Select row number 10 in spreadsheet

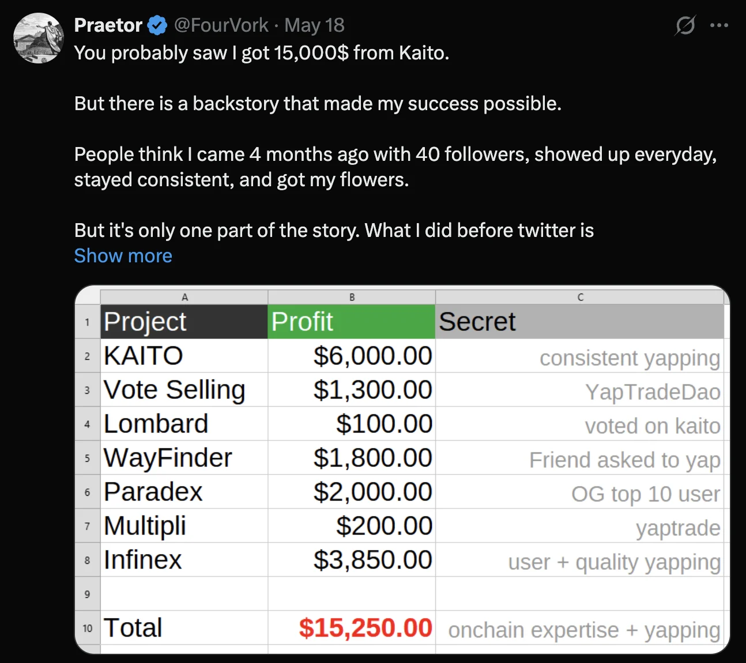point(88,628)
